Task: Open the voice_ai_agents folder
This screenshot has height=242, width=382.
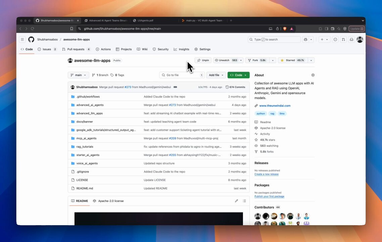Action: pyautogui.click(x=87, y=163)
